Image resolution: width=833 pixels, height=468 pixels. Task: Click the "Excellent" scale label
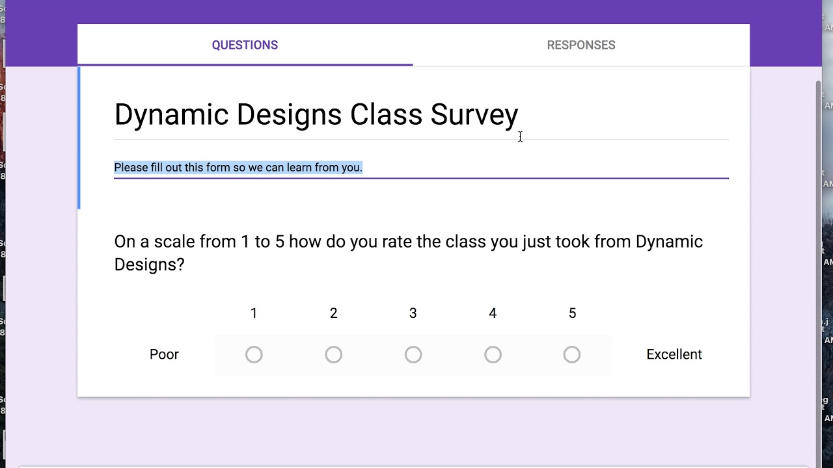(x=674, y=354)
